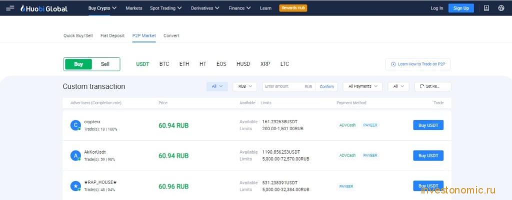Click 161.232638USDT available amount
The image size is (512, 200).
click(x=281, y=122)
